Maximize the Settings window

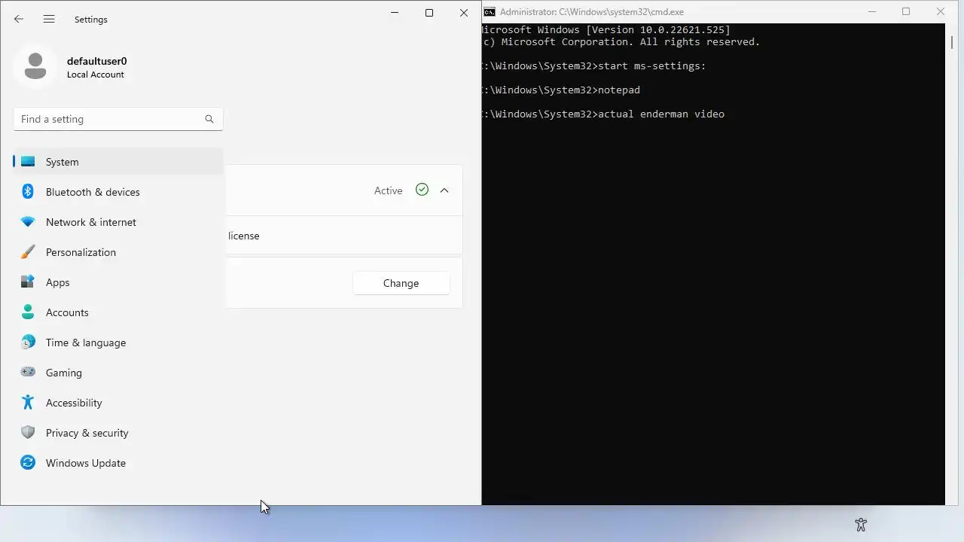point(429,13)
